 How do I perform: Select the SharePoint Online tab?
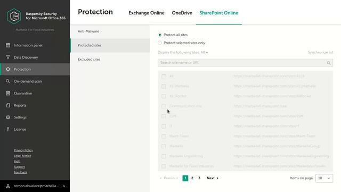[x=219, y=13]
